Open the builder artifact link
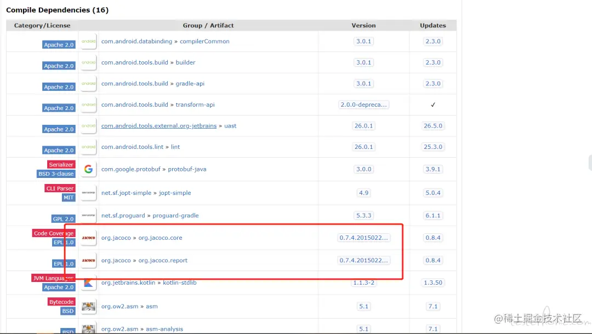 click(185, 62)
